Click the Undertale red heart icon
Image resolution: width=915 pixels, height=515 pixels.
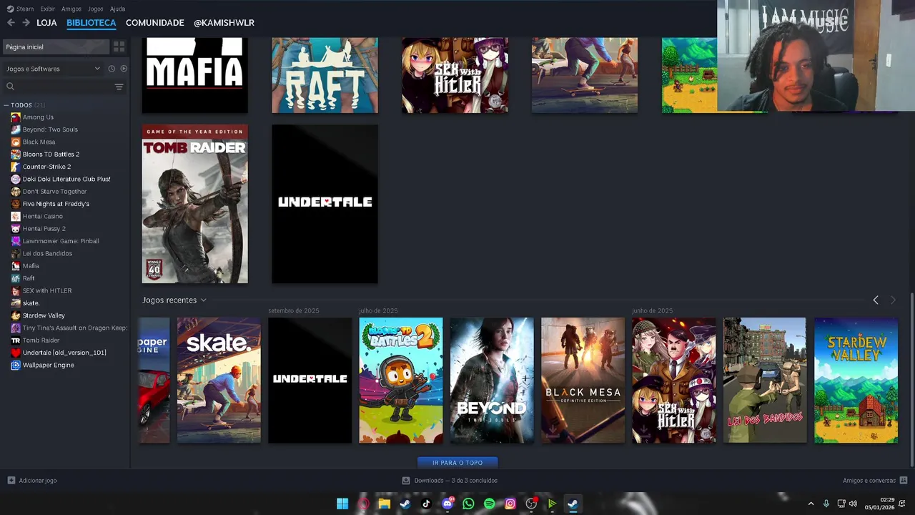(x=16, y=353)
